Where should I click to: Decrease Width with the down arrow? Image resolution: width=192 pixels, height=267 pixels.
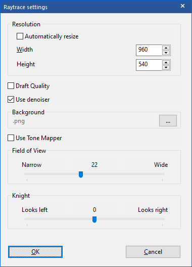(166, 53)
